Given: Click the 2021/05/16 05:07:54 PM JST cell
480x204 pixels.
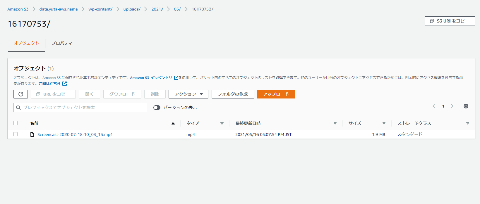Looking at the screenshot, I should pos(263,134).
